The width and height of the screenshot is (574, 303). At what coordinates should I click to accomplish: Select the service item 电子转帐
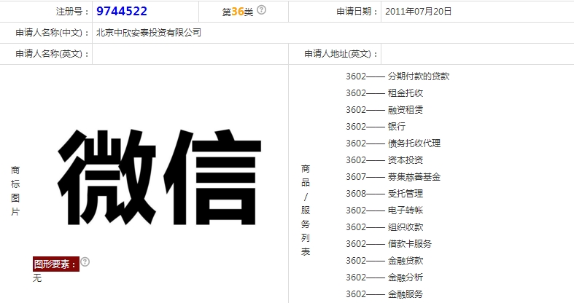pyautogui.click(x=406, y=210)
